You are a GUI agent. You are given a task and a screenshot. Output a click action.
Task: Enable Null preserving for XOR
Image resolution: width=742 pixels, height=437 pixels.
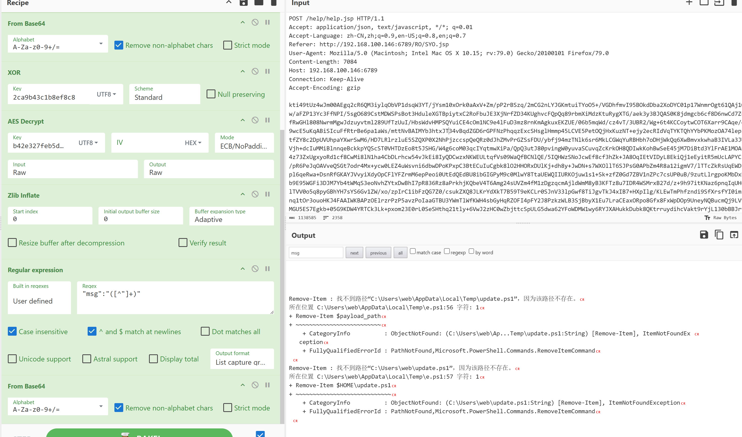click(211, 94)
